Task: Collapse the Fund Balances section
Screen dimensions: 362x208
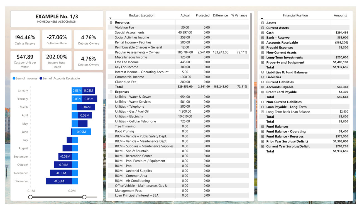Action: (263, 127)
